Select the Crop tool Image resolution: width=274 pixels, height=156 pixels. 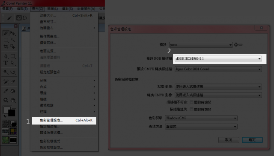(x=6, y=46)
